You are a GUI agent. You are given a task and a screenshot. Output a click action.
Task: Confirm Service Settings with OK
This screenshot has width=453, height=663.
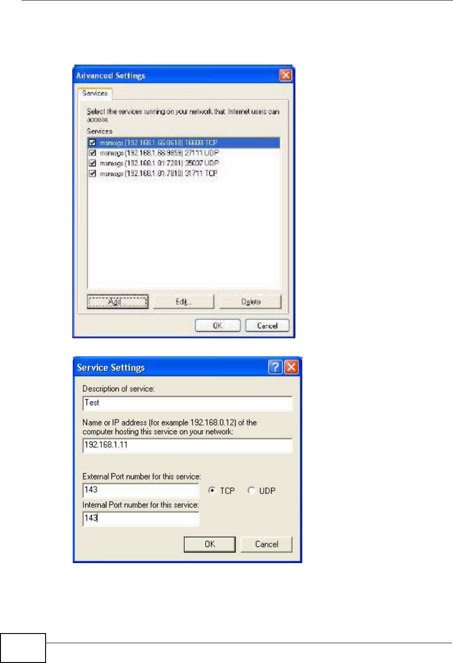pyautogui.click(x=209, y=544)
